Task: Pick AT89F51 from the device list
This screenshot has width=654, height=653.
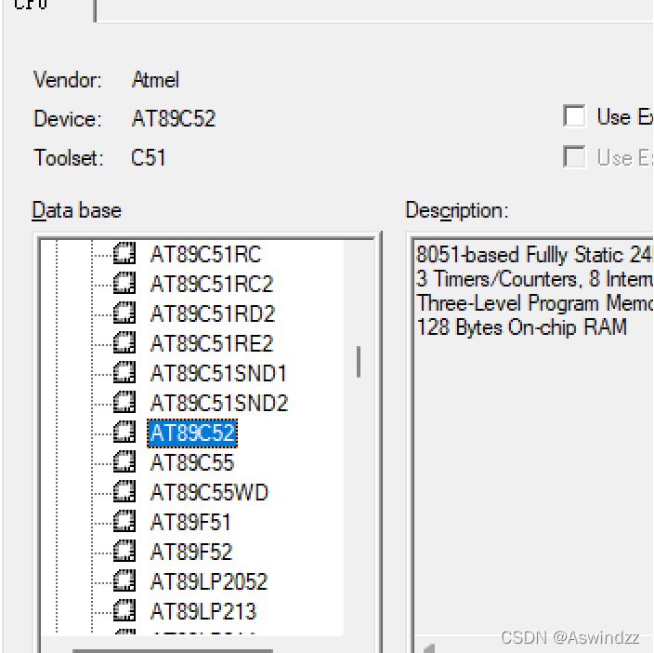Action: pyautogui.click(x=190, y=523)
